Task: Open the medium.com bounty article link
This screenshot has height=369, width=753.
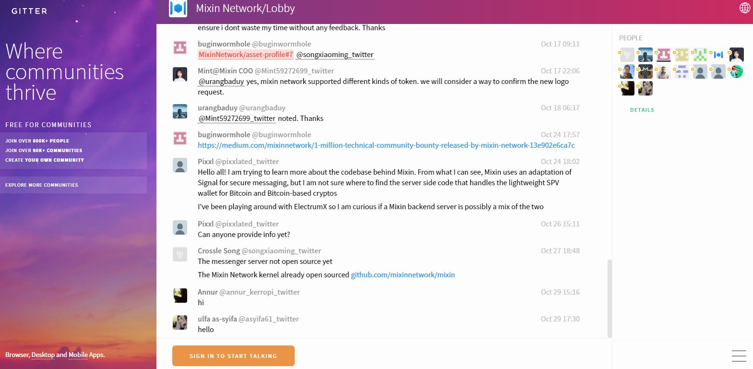Action: click(386, 145)
